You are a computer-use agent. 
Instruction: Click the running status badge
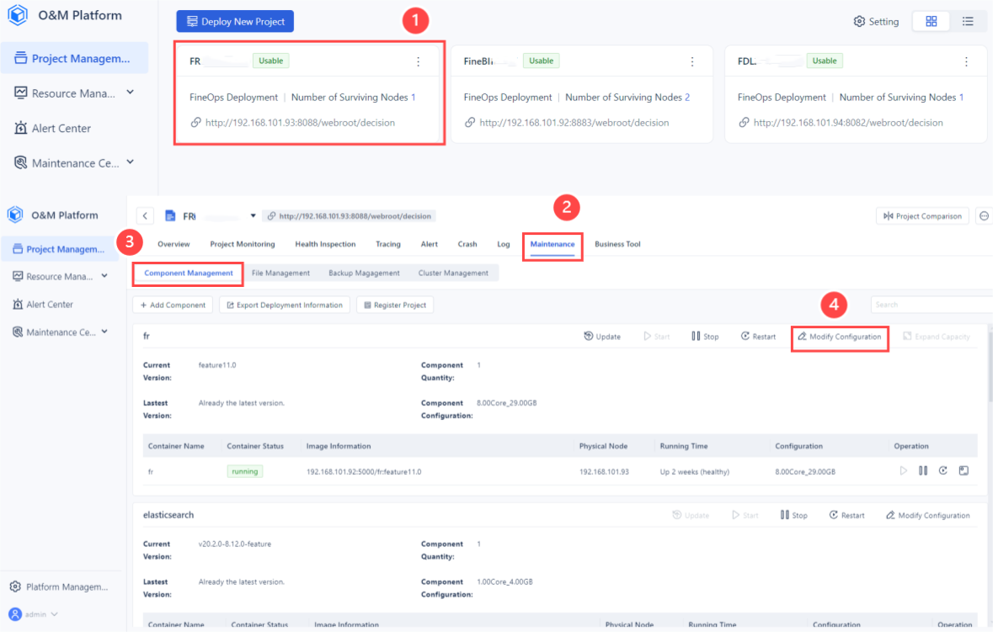tap(245, 471)
